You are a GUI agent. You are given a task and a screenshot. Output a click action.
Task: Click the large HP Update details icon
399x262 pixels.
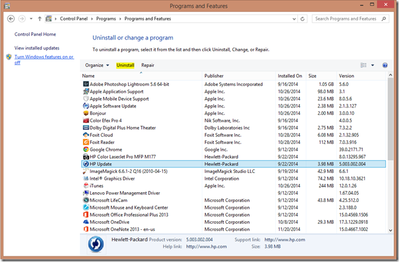[96, 244]
